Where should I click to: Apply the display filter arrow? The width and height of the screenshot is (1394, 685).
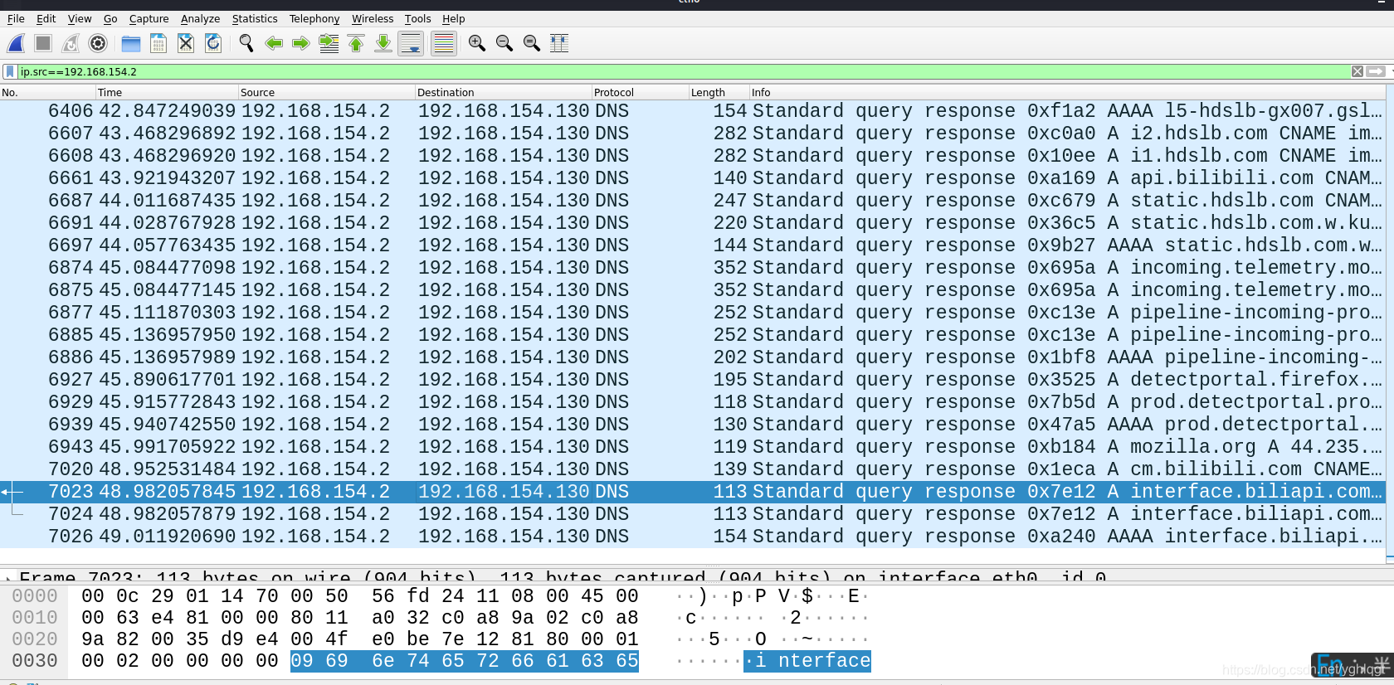[1376, 72]
